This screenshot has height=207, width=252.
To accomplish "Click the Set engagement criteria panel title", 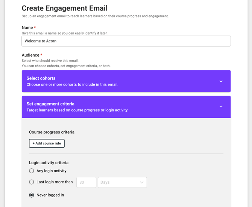I will pyautogui.click(x=50, y=104).
